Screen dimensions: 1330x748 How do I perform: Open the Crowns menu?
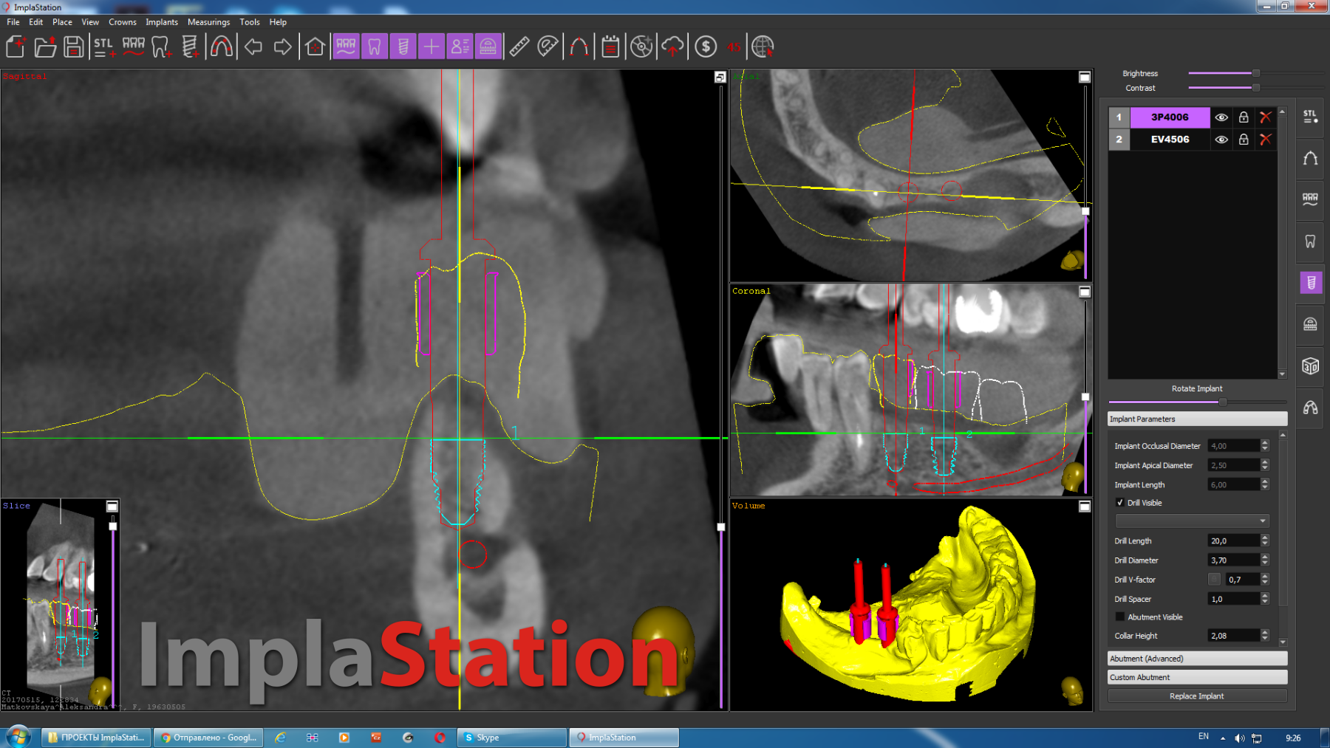pyautogui.click(x=123, y=22)
